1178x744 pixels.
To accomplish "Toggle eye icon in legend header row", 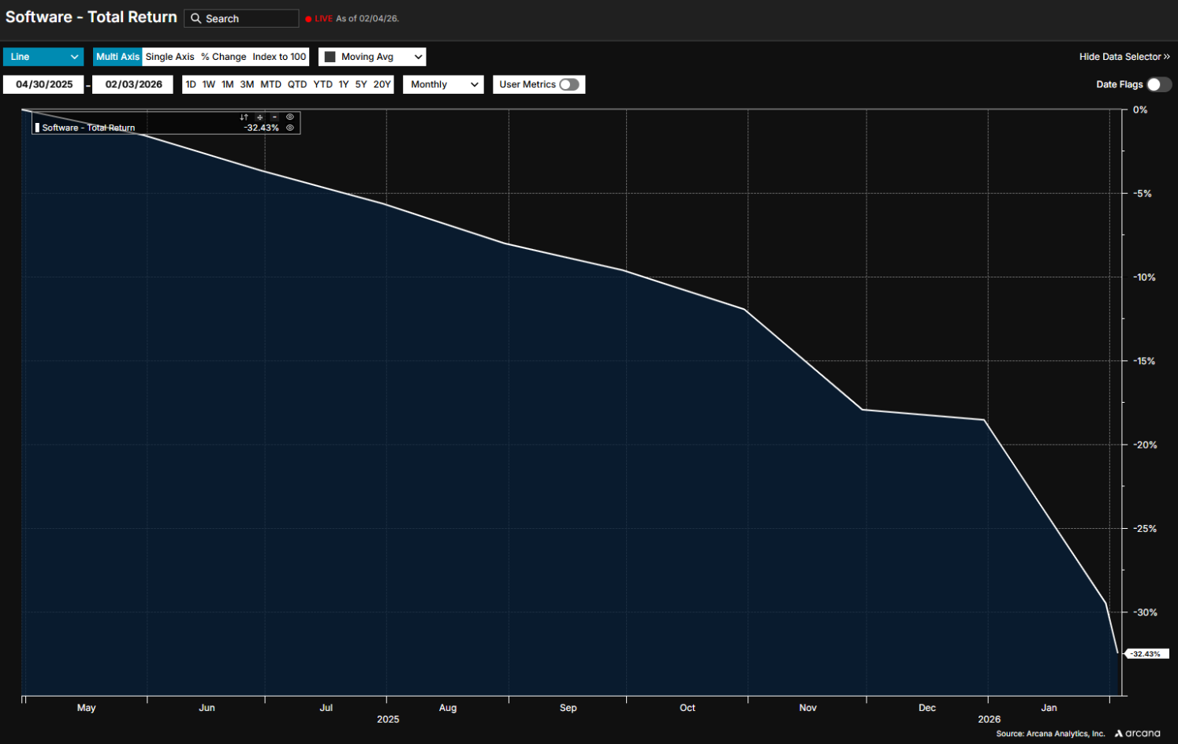I will [x=290, y=117].
